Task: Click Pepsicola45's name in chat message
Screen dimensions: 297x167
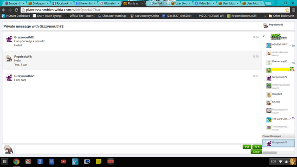Action: 23,57
